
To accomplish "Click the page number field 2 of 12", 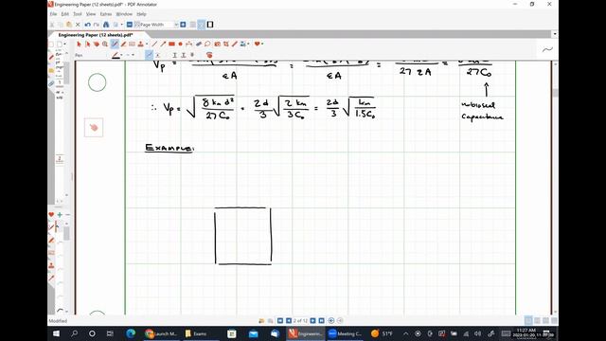I will (300, 320).
